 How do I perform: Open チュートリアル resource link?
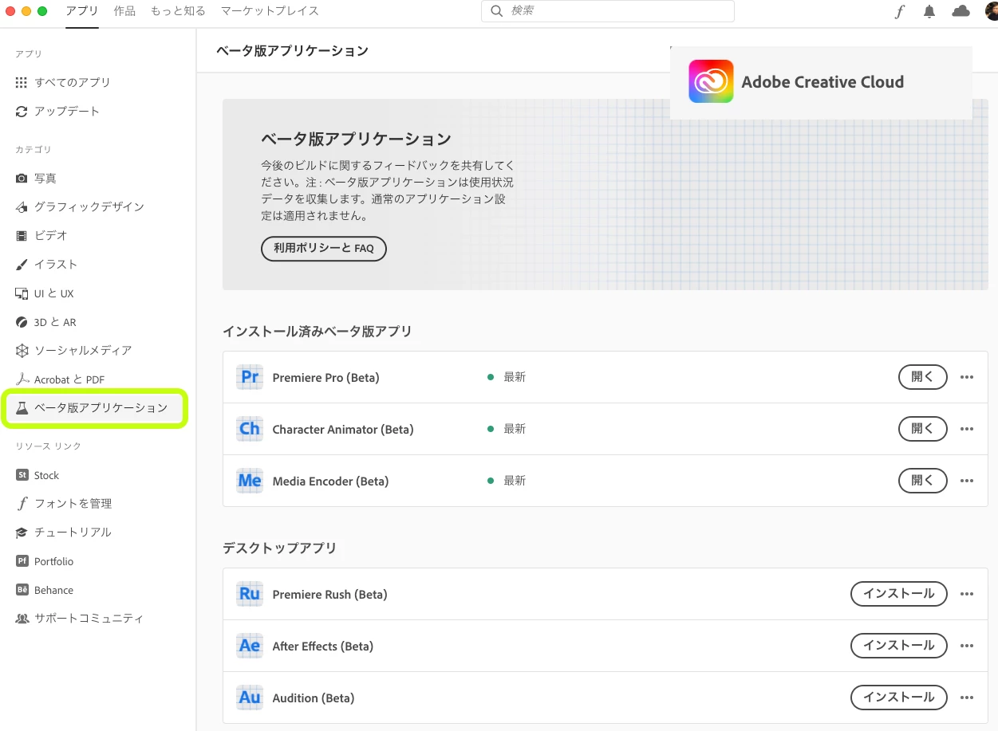point(73,533)
